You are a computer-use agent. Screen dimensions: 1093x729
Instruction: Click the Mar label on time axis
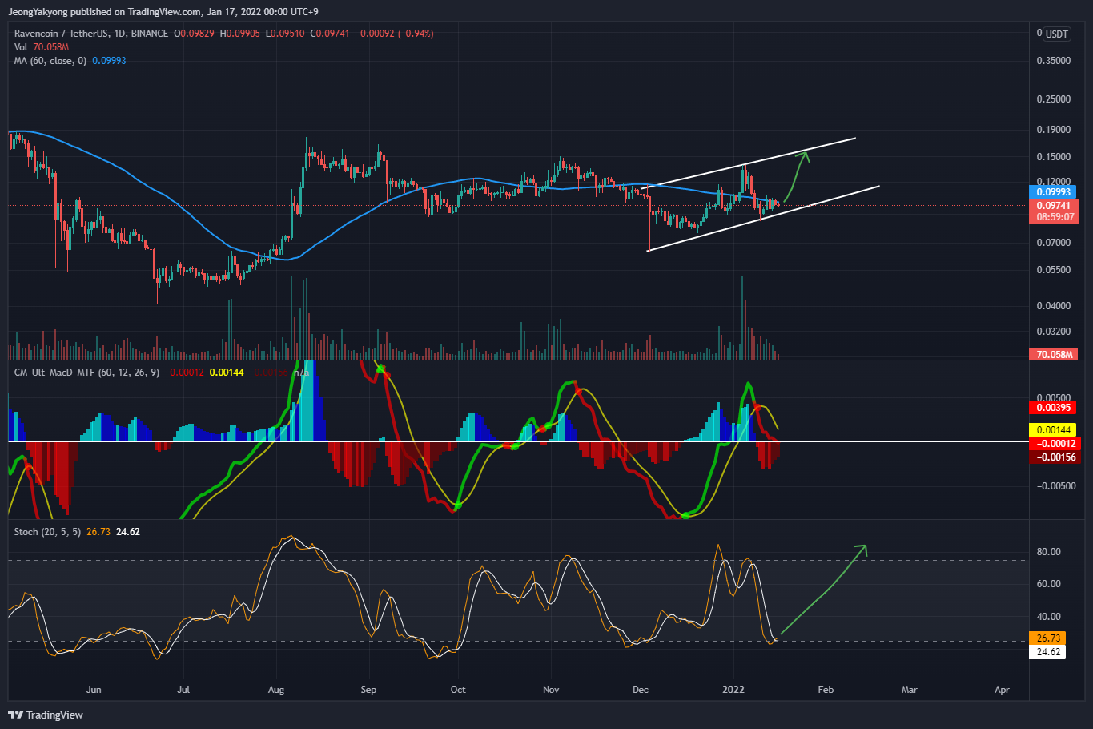[x=909, y=690]
